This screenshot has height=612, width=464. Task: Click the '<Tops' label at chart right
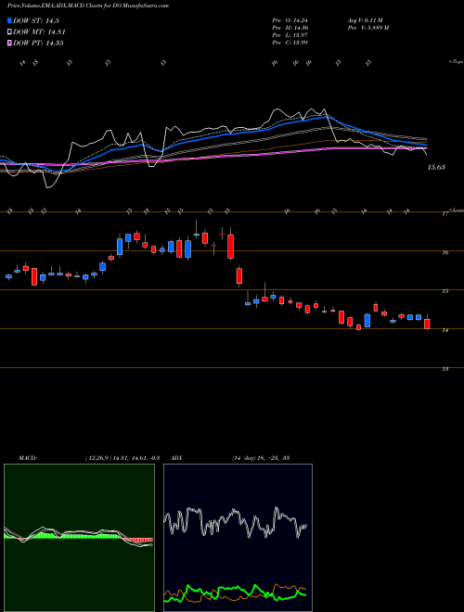pos(456,62)
